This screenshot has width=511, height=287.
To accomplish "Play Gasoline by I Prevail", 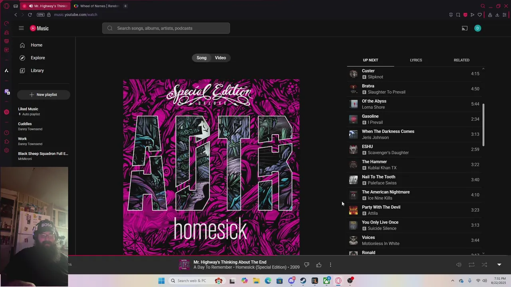I will 414,119.
